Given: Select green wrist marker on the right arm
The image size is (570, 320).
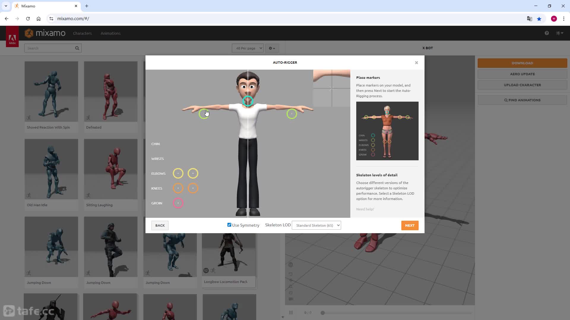Looking at the screenshot, I should point(292,114).
